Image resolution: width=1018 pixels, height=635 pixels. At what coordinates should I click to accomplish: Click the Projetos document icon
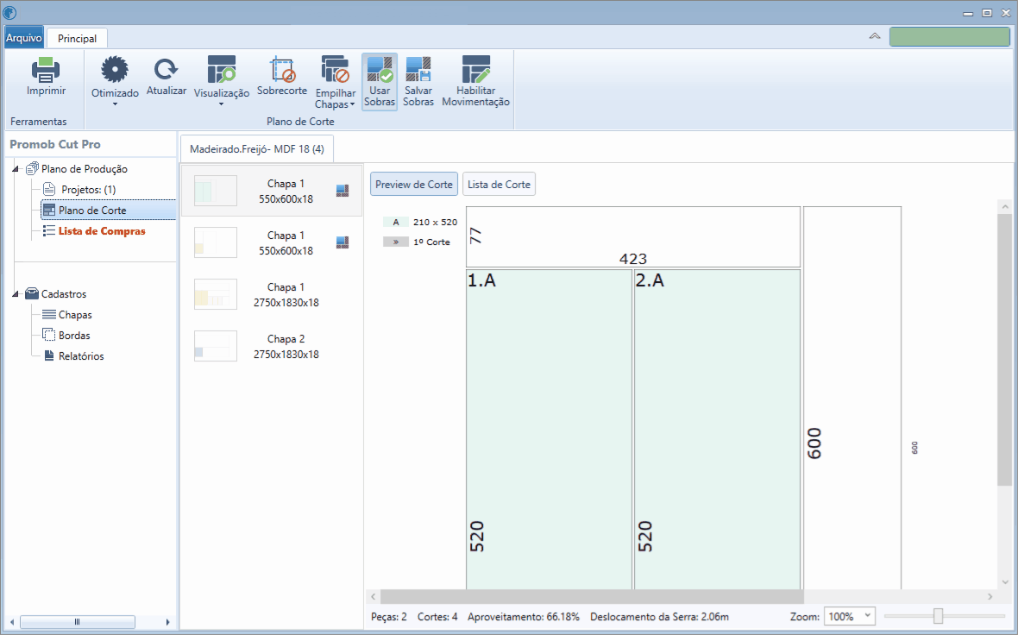(x=49, y=190)
